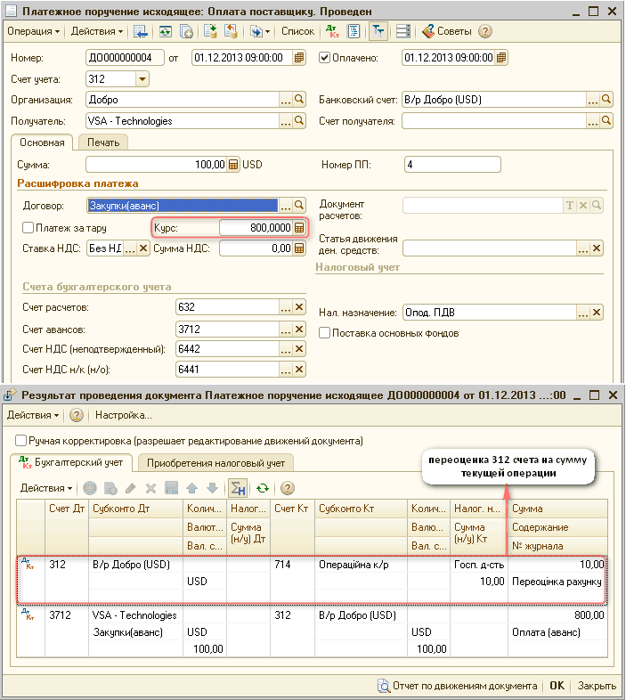Viewport: 626px width, 700px height.
Task: Click Отчет по движениям документа
Action: pyautogui.click(x=457, y=686)
